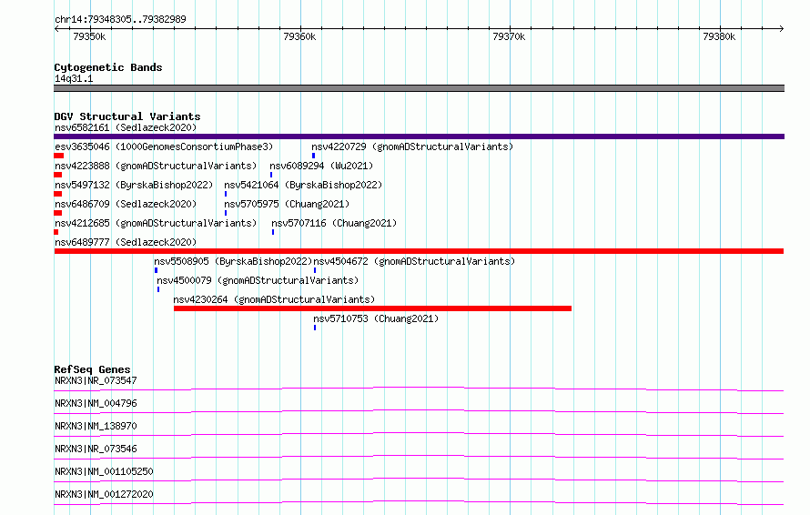Open nsv5710753 (Chuang2021) variant label
Screen dimensions: 810x515
(x=376, y=318)
